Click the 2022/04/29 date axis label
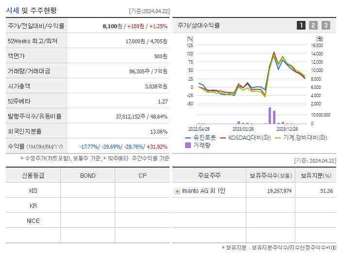 (199, 129)
